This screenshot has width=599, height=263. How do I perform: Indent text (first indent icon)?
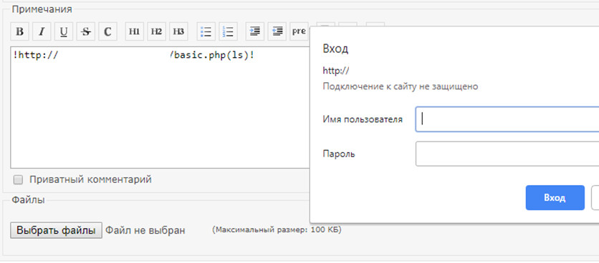click(x=255, y=31)
